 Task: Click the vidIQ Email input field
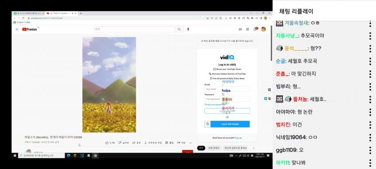point(227,89)
